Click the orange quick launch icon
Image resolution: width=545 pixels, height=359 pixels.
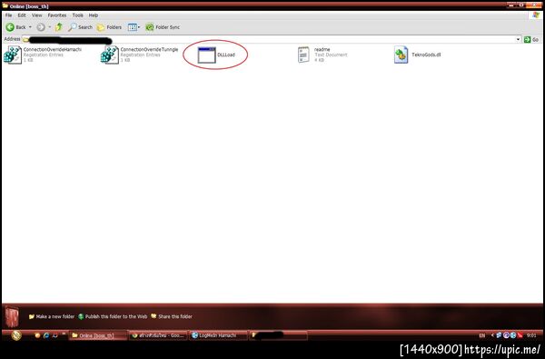coord(37,335)
